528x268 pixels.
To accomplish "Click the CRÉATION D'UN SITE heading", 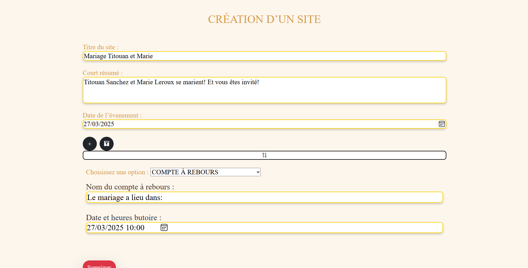I will click(x=264, y=19).
